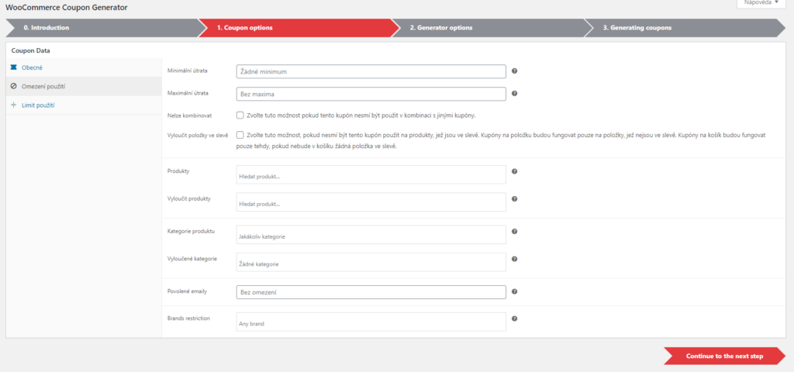
Task: Focus the Maximální útrata input field
Action: coord(371,94)
